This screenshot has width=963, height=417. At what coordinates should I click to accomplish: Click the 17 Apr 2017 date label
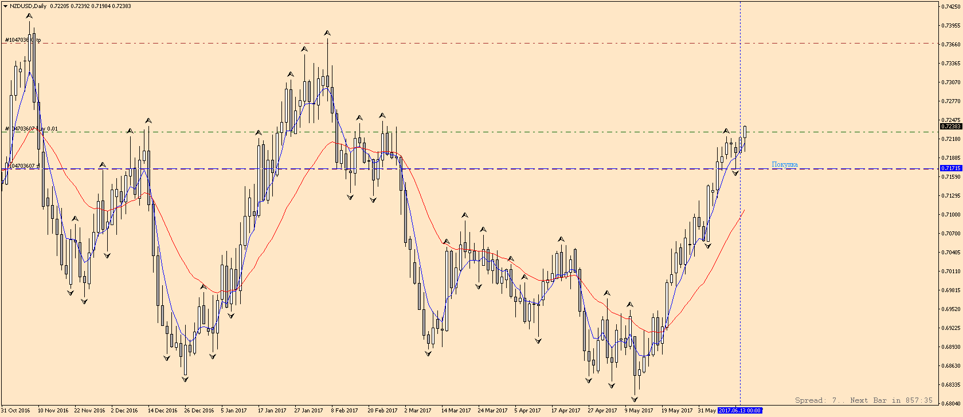click(x=566, y=411)
